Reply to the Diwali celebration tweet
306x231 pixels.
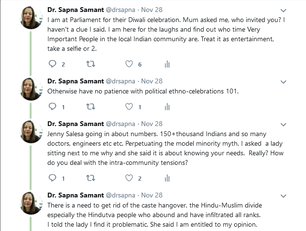click(52, 64)
